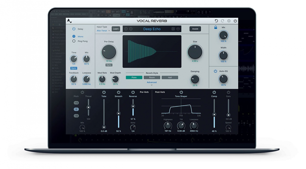Click the Throat slider handle
This screenshot has width=306, height=169.
88,107
